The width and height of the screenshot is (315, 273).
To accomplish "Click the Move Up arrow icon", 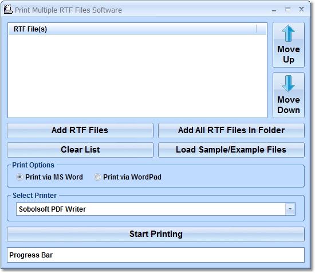I will tap(288, 33).
